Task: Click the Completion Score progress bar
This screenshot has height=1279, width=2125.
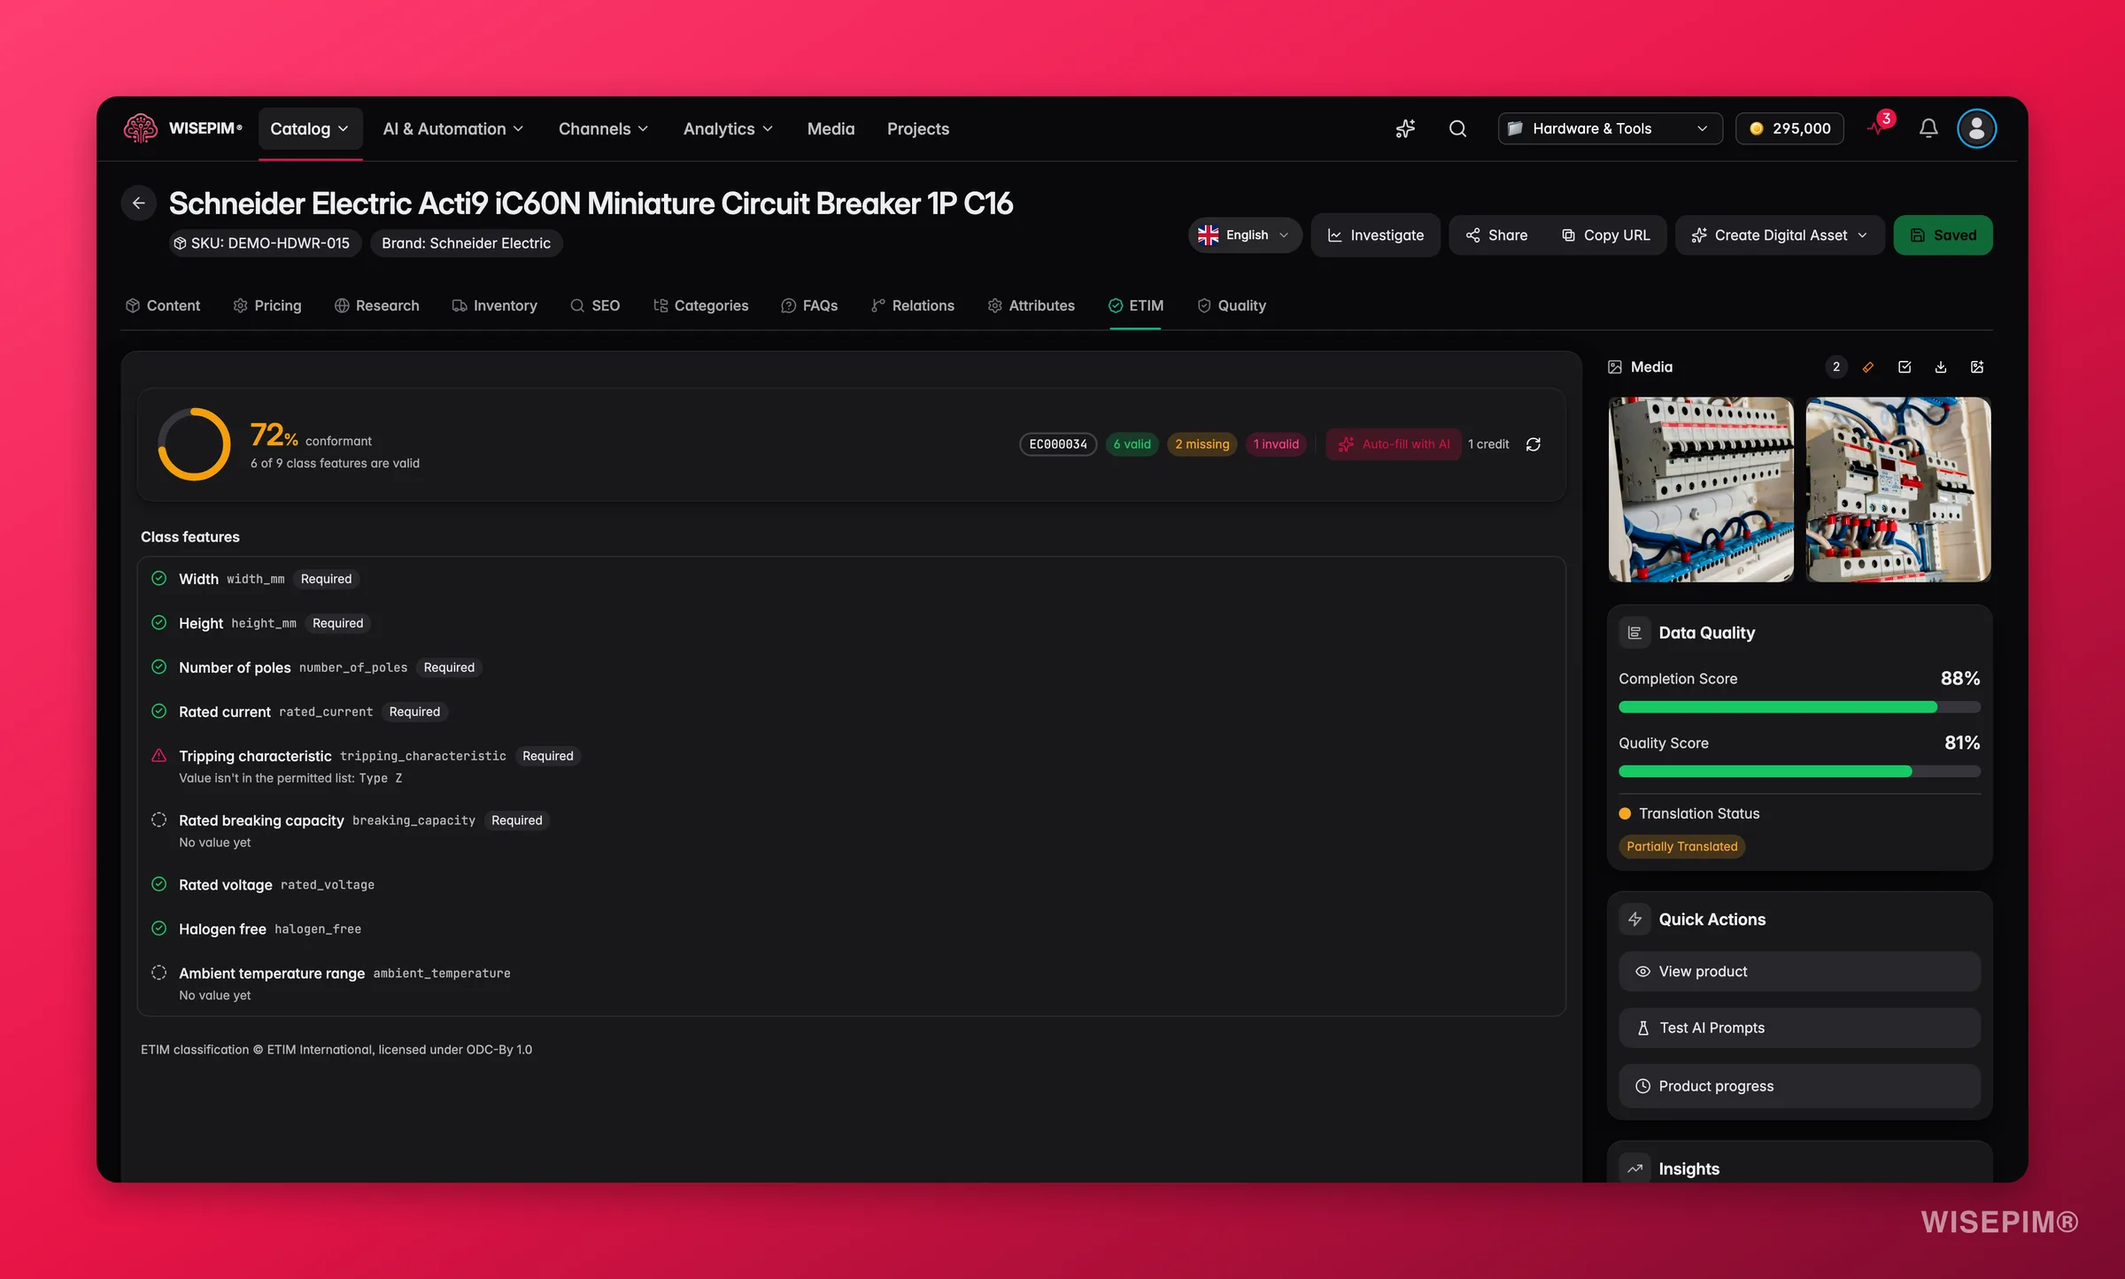Action: (1799, 707)
